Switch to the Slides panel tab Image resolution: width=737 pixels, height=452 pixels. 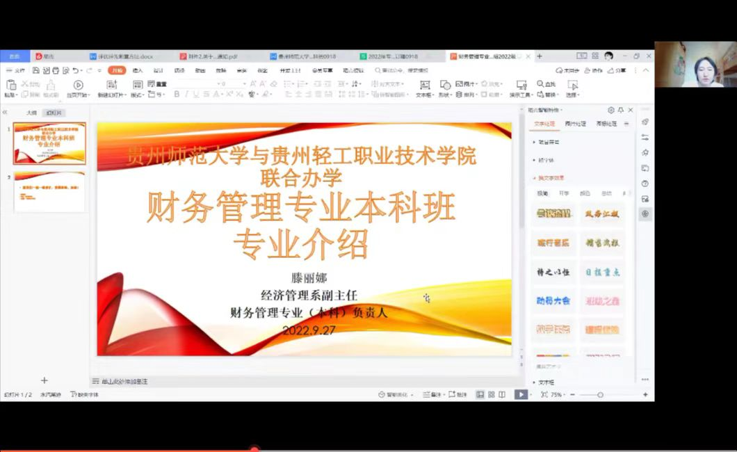click(x=54, y=113)
